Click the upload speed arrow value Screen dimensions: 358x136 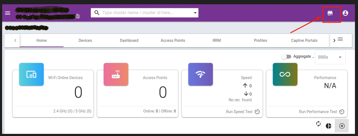(x=247, y=86)
